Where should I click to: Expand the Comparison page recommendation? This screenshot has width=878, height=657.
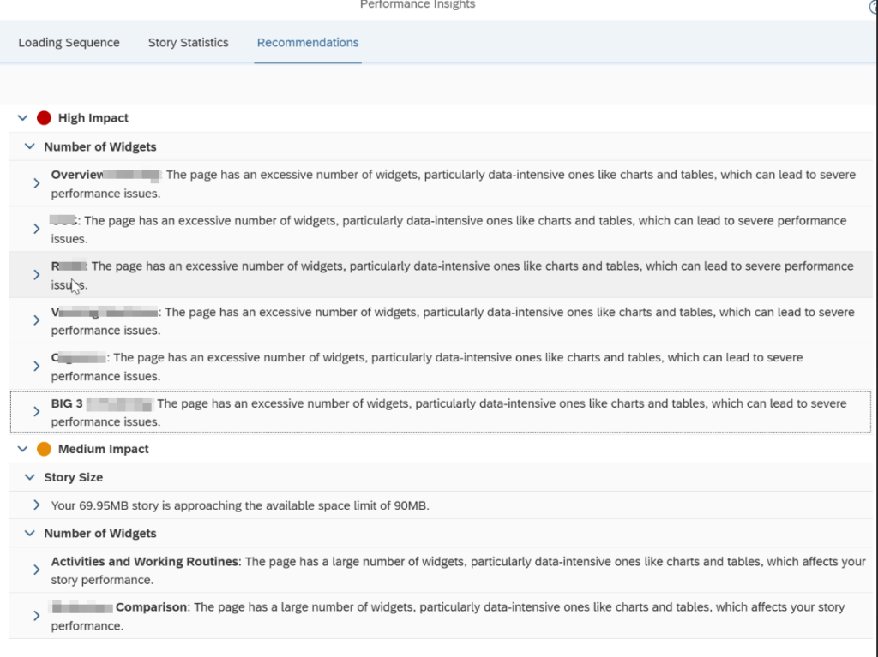[x=36, y=616]
